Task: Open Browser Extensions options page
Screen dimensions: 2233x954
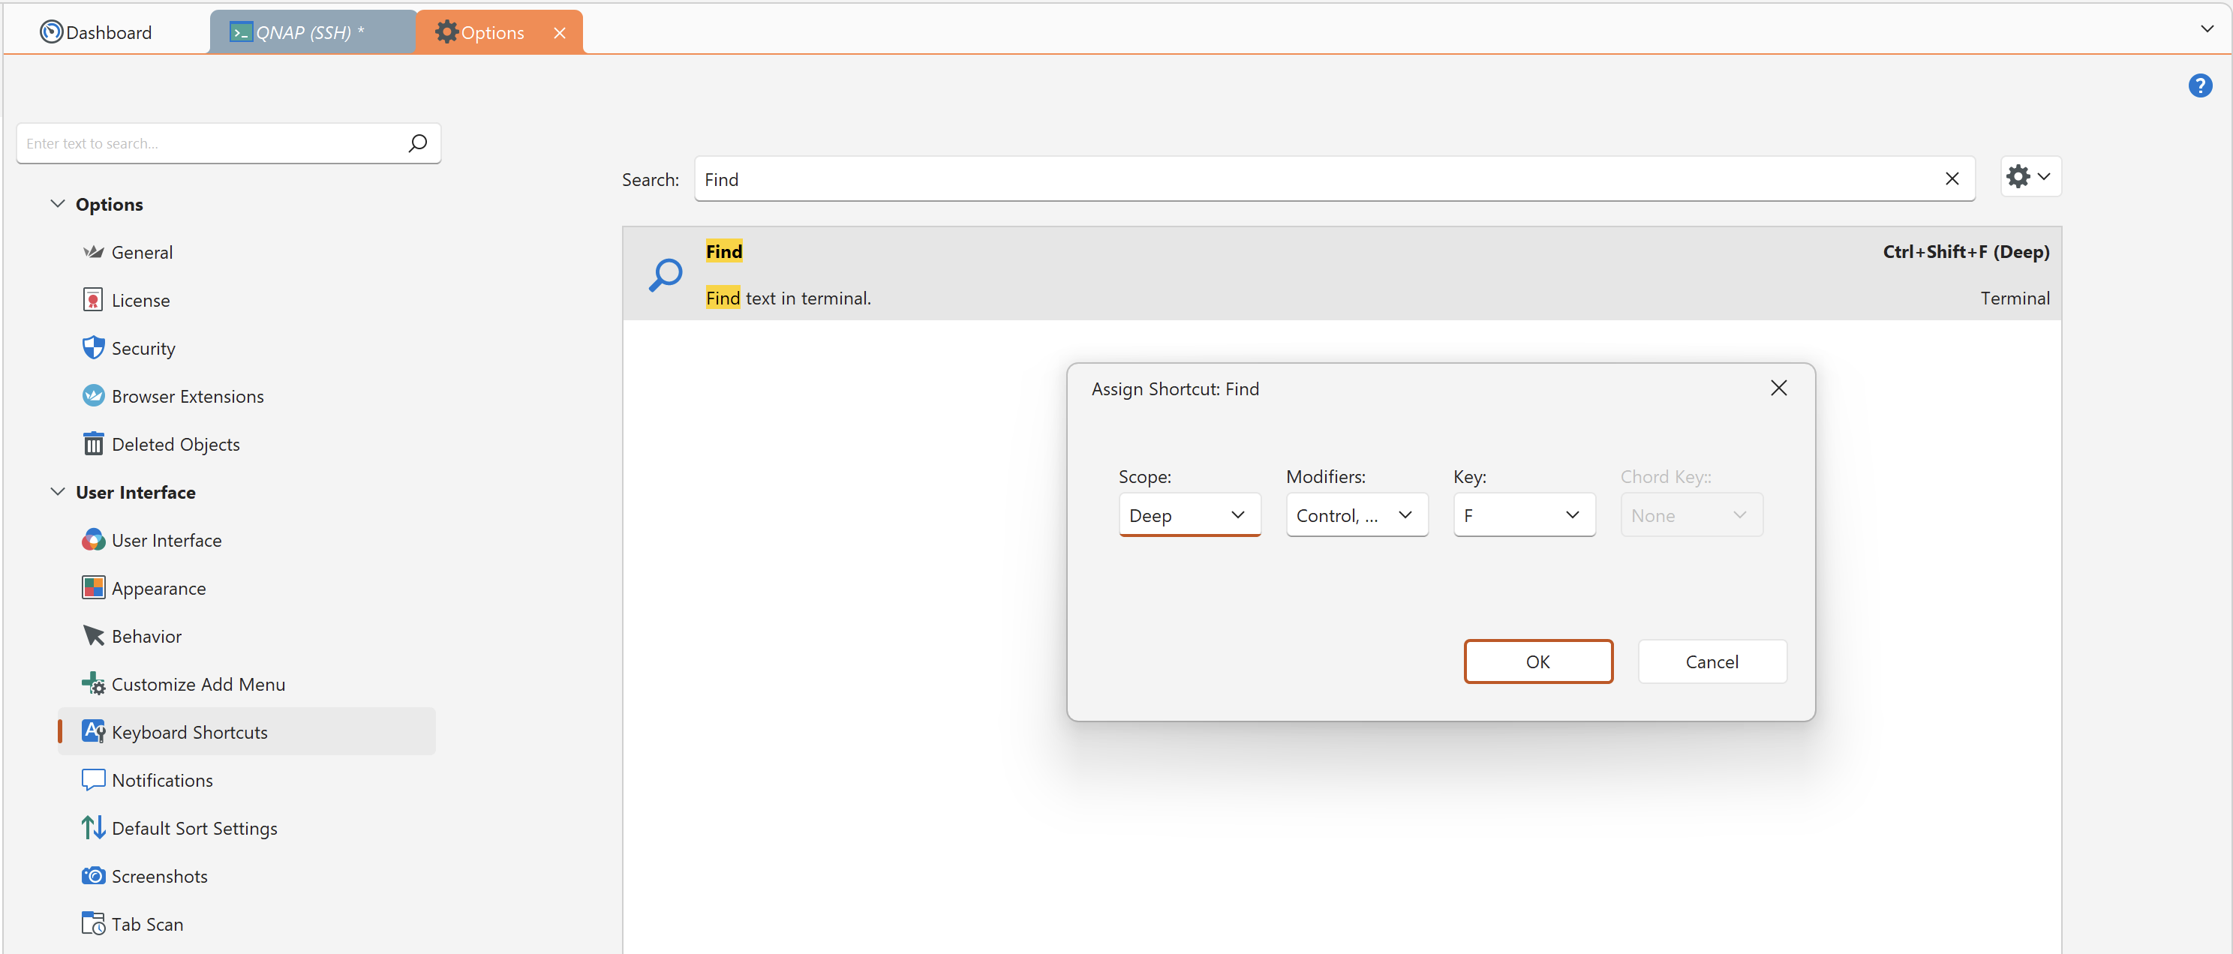Action: pyautogui.click(x=188, y=396)
